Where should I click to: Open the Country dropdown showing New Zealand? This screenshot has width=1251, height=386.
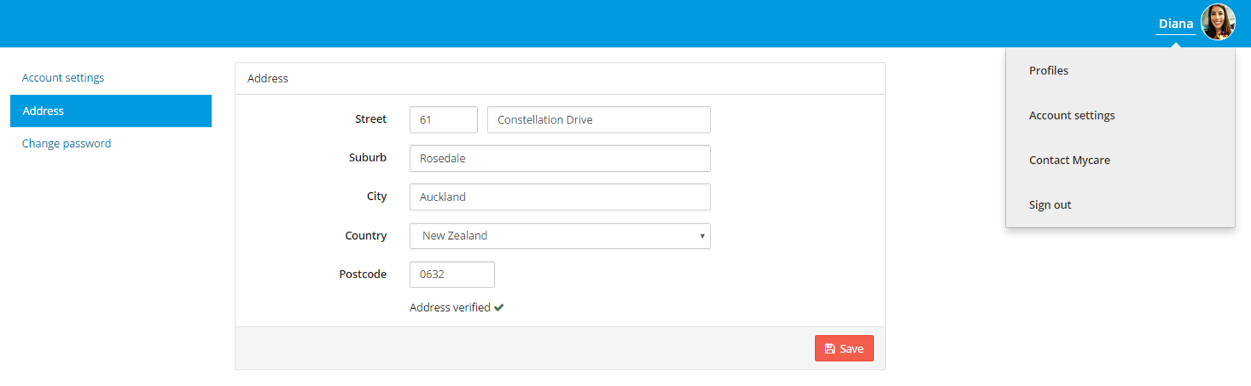(559, 236)
